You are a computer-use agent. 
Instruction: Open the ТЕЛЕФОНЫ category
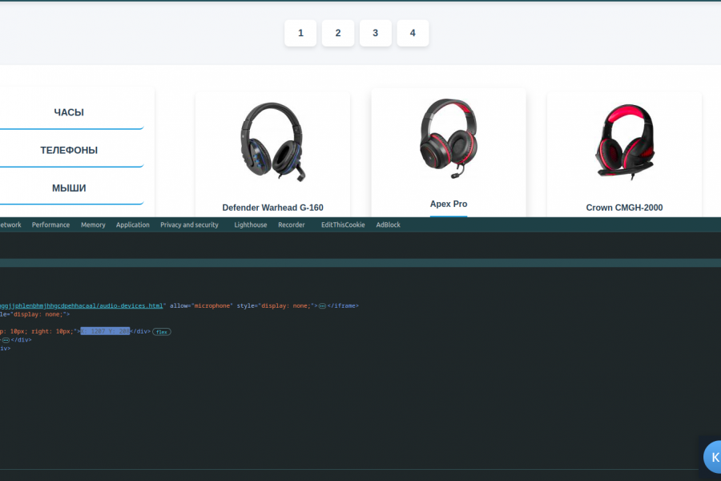(x=69, y=150)
